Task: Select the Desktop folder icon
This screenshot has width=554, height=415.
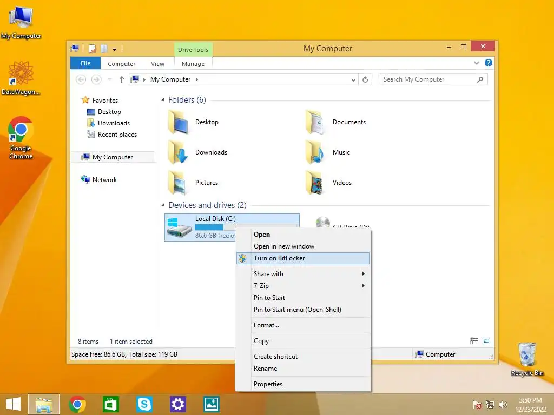Action: pos(179,122)
